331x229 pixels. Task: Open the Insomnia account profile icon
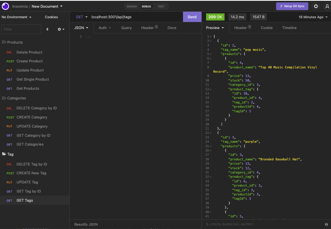[327, 6]
